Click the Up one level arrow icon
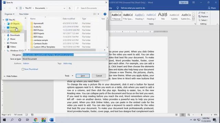The image size is (220, 123). click(x=16, y=8)
